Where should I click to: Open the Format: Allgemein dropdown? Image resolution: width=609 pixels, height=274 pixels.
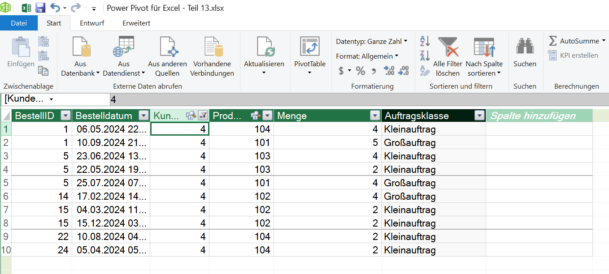pos(367,56)
